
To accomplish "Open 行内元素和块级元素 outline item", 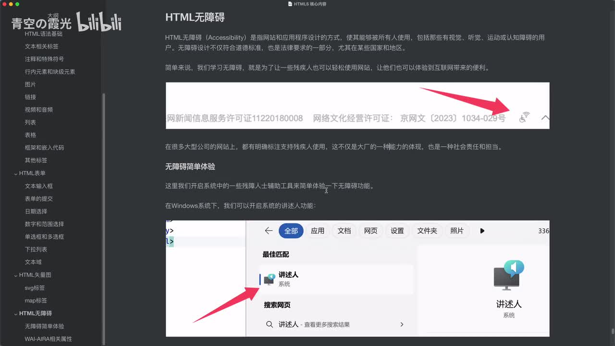I will click(50, 72).
